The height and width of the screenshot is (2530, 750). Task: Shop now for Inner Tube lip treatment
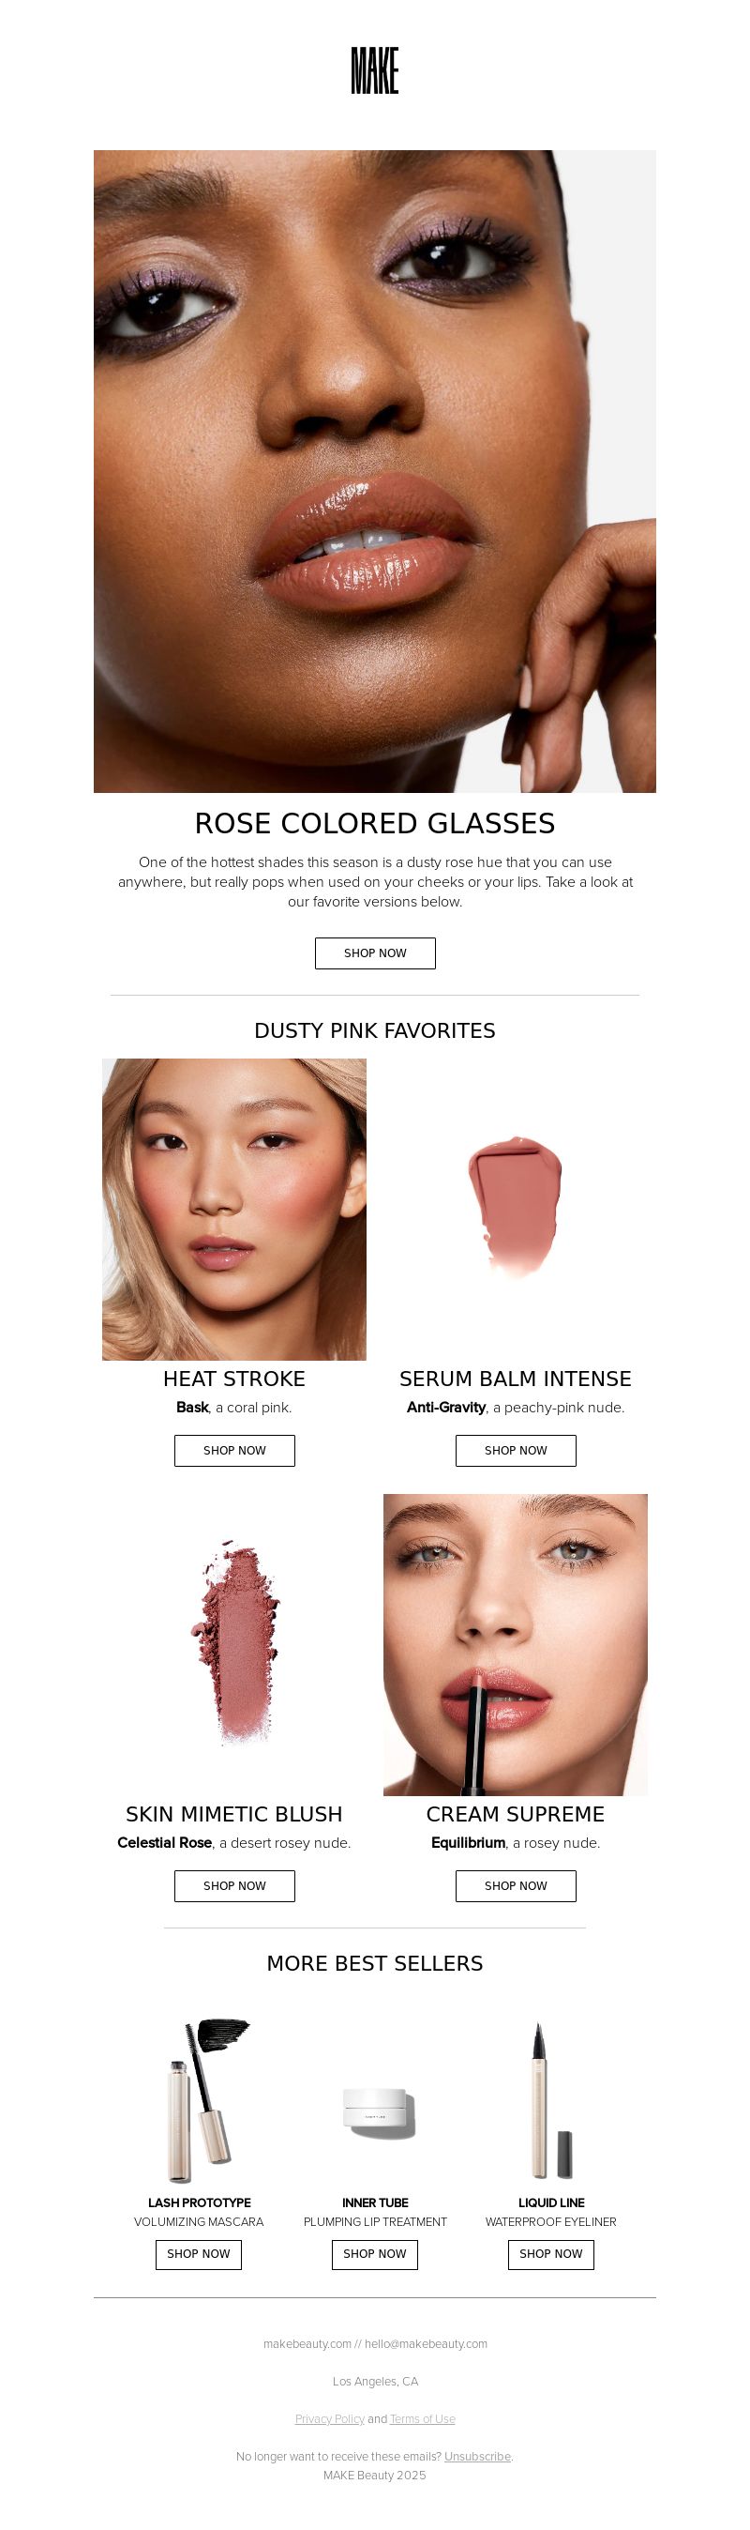tap(375, 2254)
